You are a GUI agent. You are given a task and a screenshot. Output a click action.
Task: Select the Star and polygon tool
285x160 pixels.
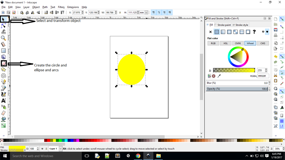click(x=4, y=70)
